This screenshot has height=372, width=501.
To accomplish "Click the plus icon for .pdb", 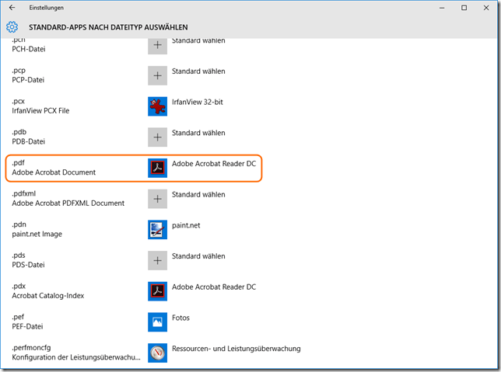I will [x=158, y=137].
